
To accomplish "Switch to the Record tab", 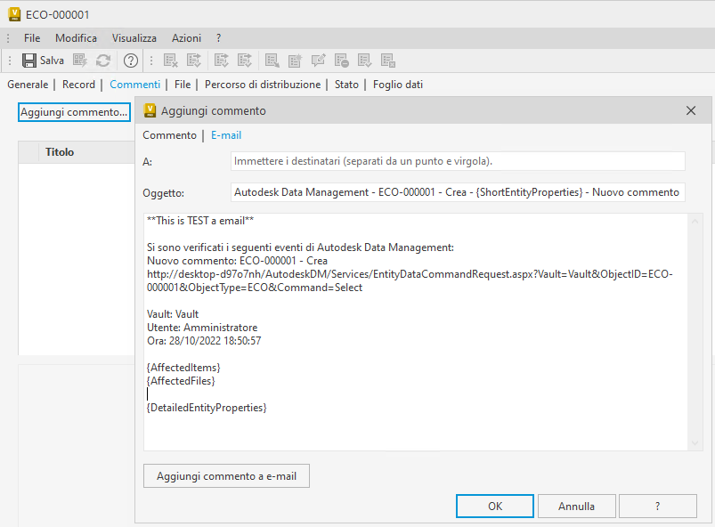I will pyautogui.click(x=78, y=85).
